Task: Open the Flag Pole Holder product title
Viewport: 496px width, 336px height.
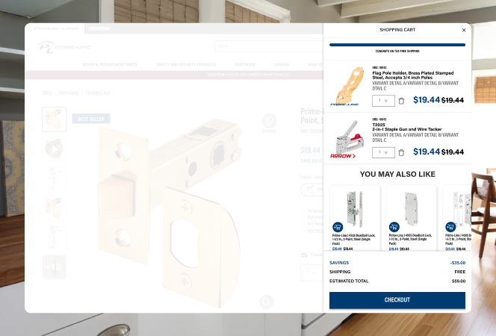Action: [403, 75]
